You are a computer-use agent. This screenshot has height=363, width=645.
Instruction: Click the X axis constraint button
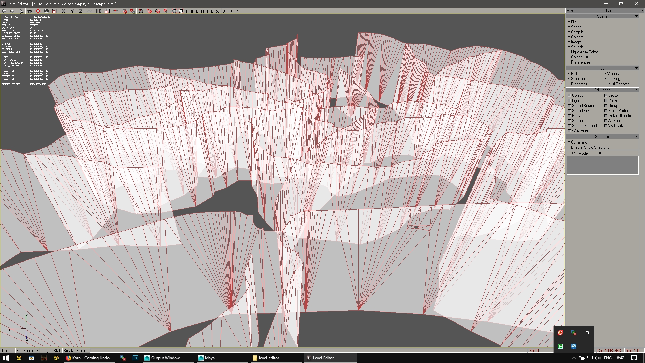(x=63, y=11)
